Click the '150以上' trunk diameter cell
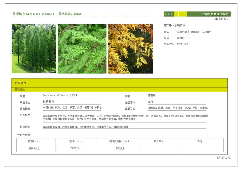 118,149
